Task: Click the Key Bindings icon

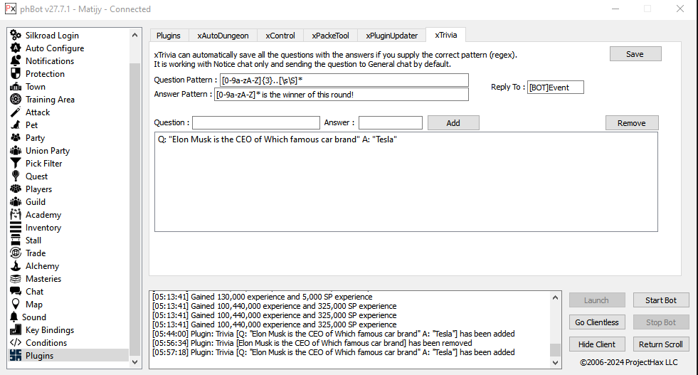Action: [x=15, y=330]
